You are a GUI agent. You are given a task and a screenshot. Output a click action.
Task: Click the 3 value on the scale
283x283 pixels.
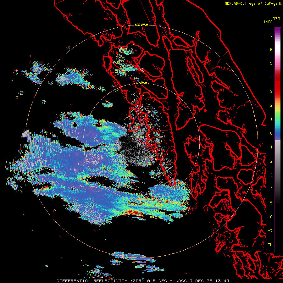(271, 91)
